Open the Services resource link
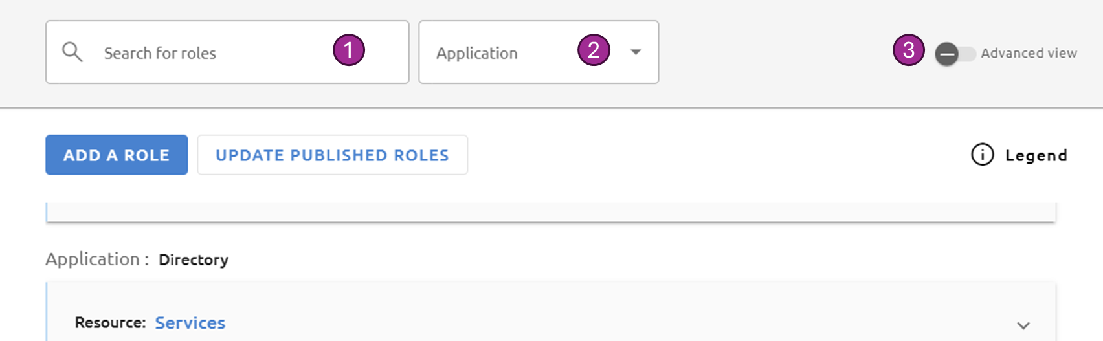 pyautogui.click(x=190, y=323)
